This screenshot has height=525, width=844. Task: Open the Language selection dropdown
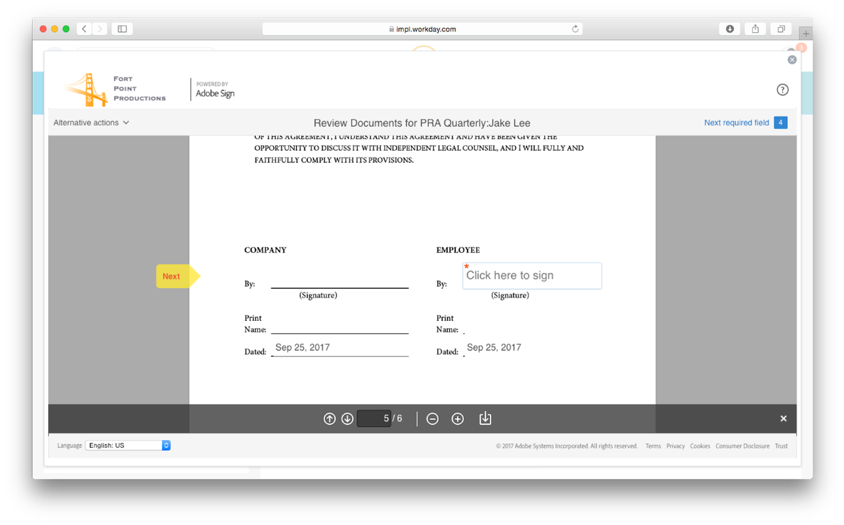124,445
